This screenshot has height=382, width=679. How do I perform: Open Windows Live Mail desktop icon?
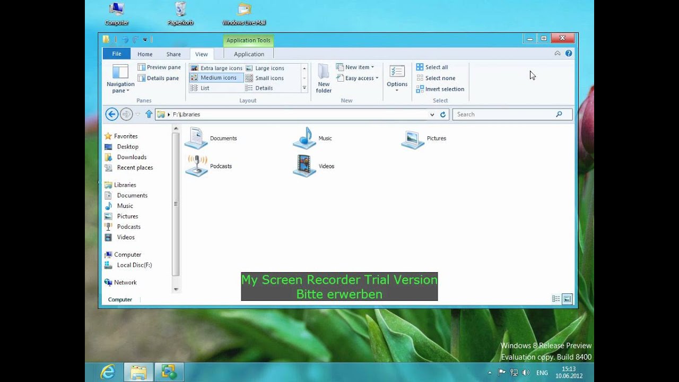pos(244,14)
